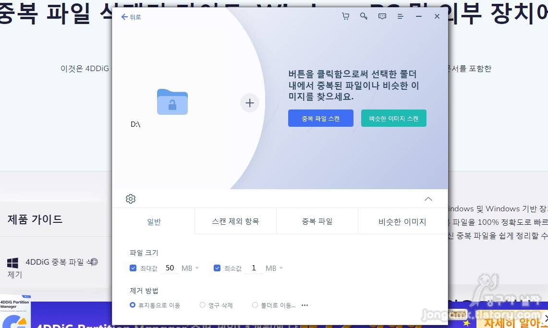Image resolution: width=548 pixels, height=328 pixels.
Task: Select the locked D:\ folder icon
Action: 172,102
